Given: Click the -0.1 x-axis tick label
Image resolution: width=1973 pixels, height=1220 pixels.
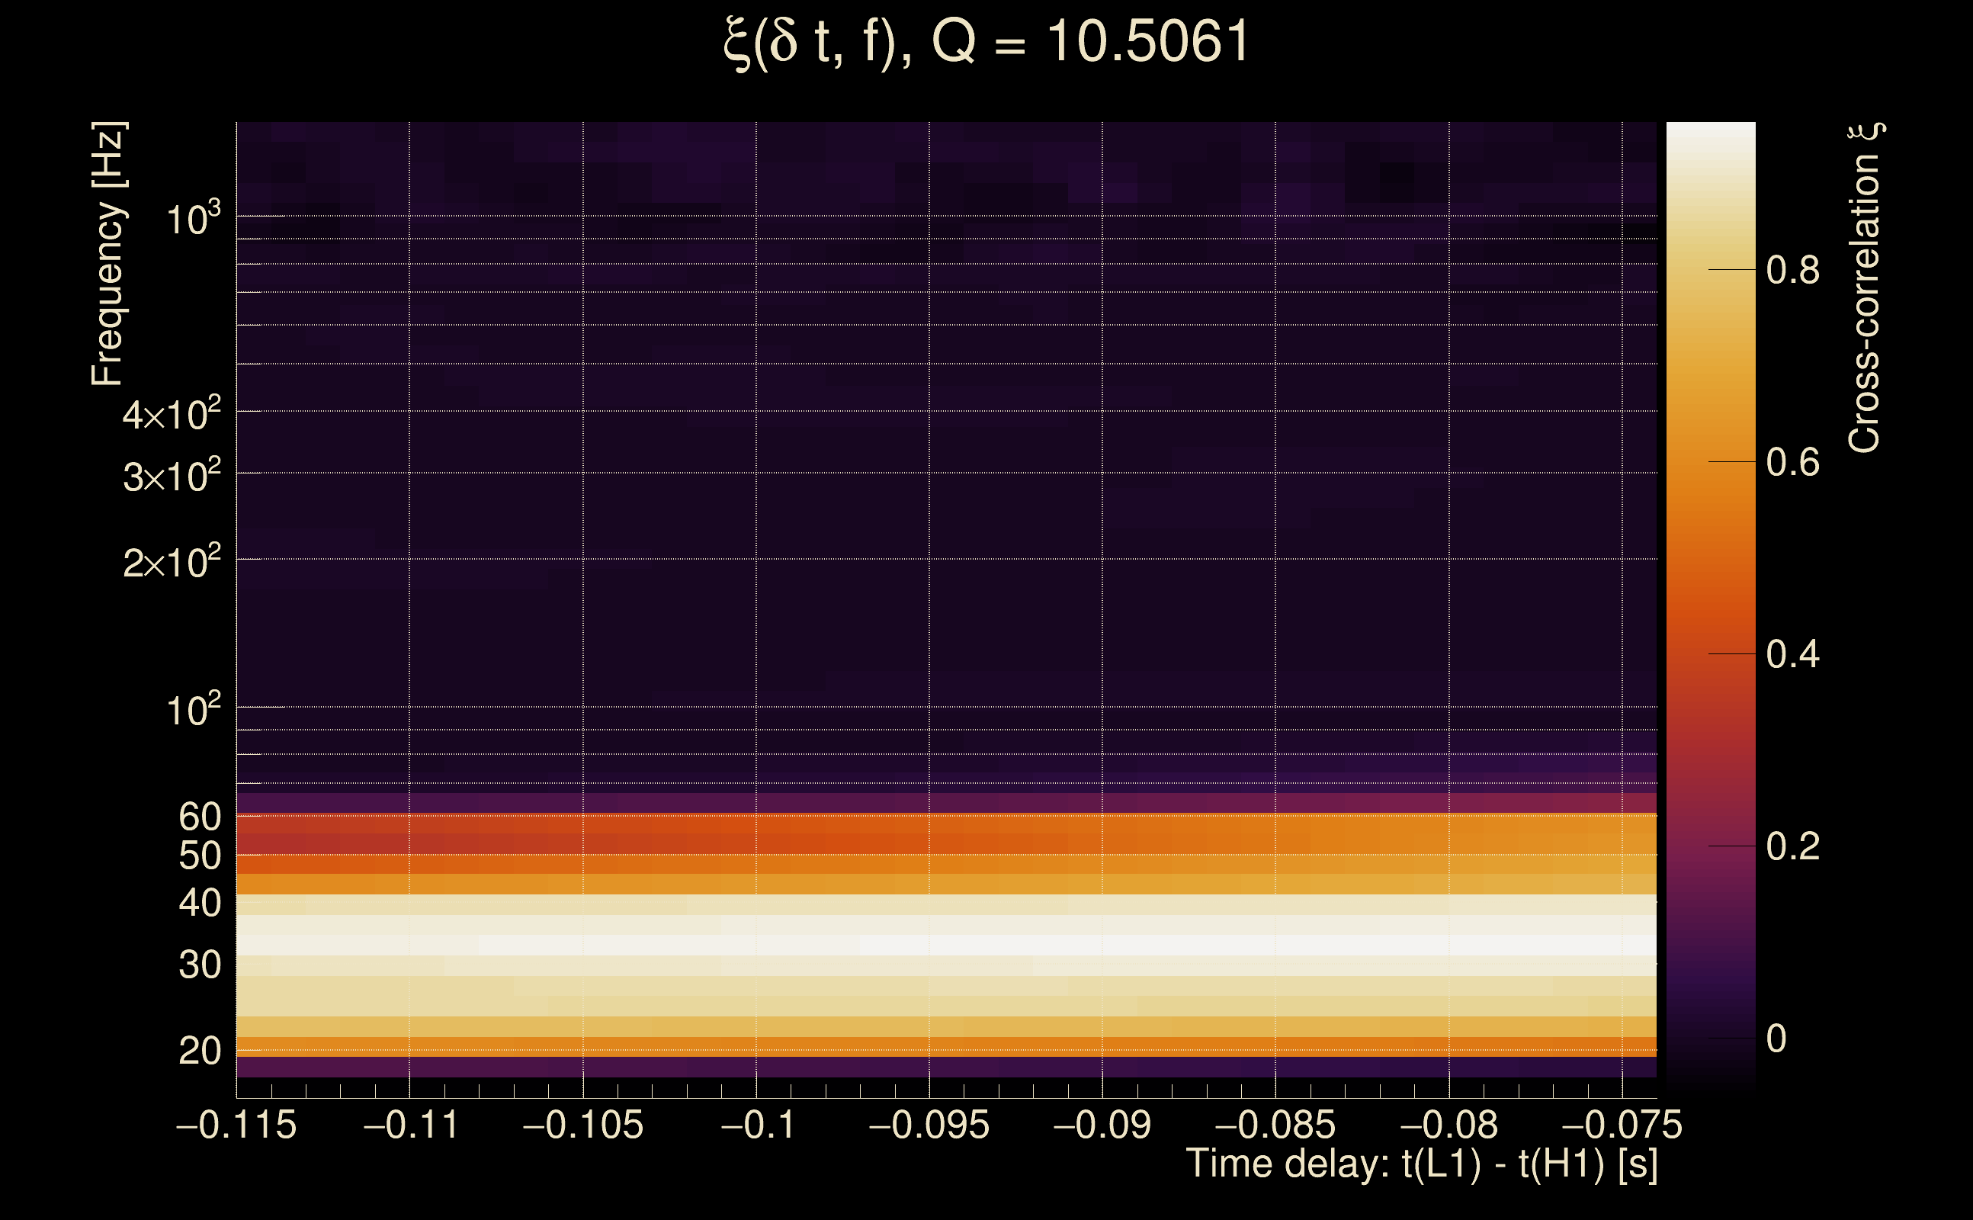Looking at the screenshot, I should pos(756,1125).
